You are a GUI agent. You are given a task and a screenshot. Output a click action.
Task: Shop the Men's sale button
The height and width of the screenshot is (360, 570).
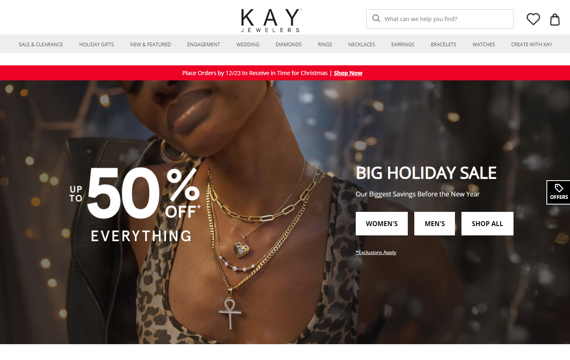435,224
